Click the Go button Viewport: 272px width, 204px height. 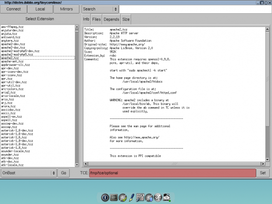click(x=64, y=173)
